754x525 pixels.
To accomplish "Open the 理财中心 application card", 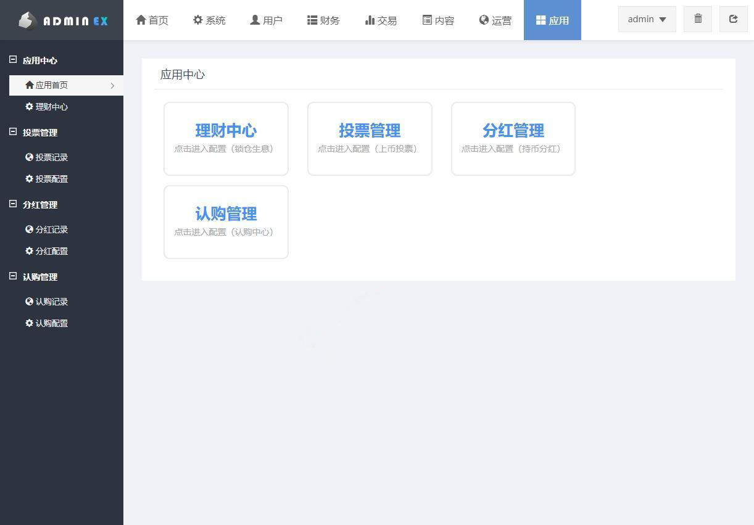I will (x=226, y=139).
